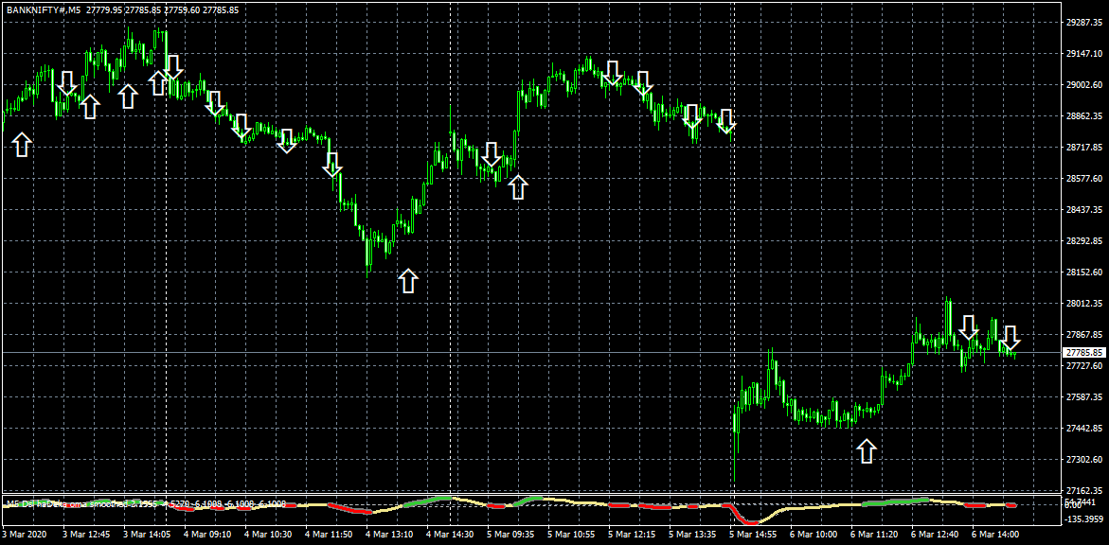This screenshot has height=545, width=1109.
Task: Select the BANKNIFTY#,M5 chart title text
Action: point(44,9)
